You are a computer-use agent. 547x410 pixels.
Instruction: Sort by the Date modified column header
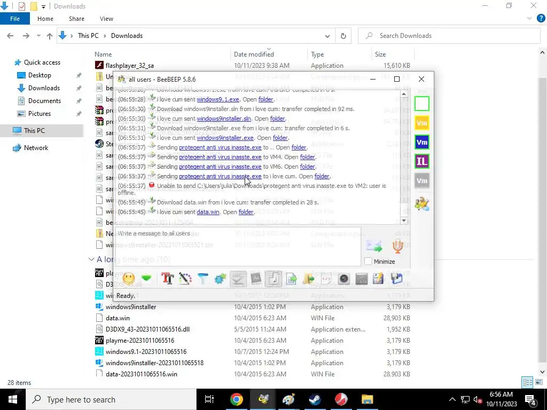(x=254, y=54)
